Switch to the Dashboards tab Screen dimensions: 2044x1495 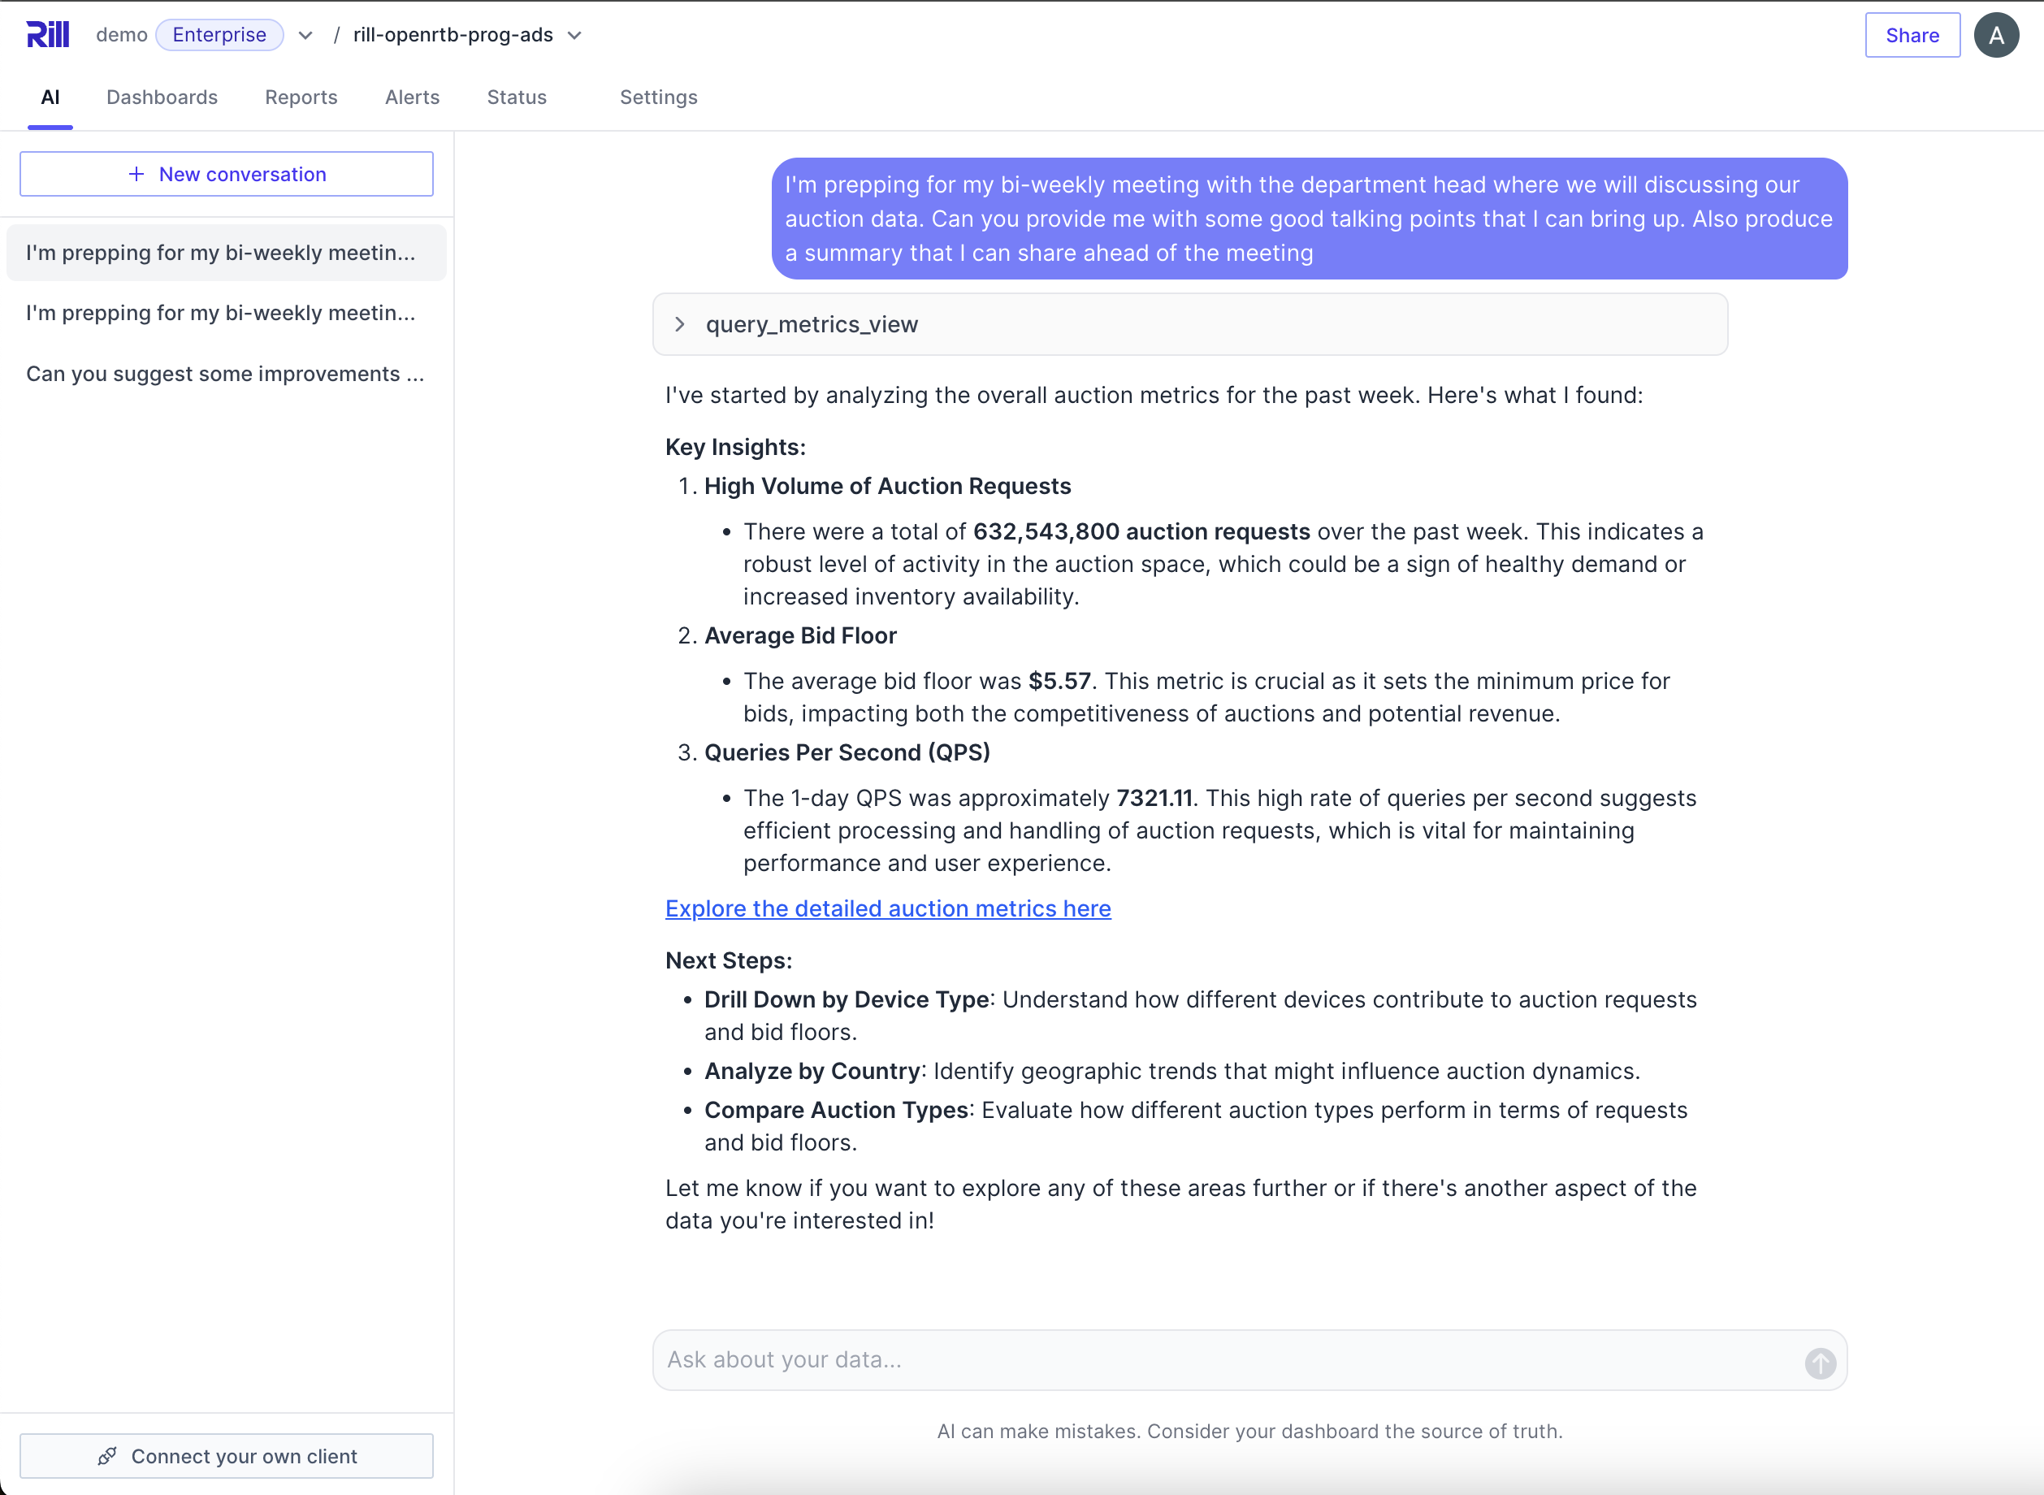pos(162,97)
